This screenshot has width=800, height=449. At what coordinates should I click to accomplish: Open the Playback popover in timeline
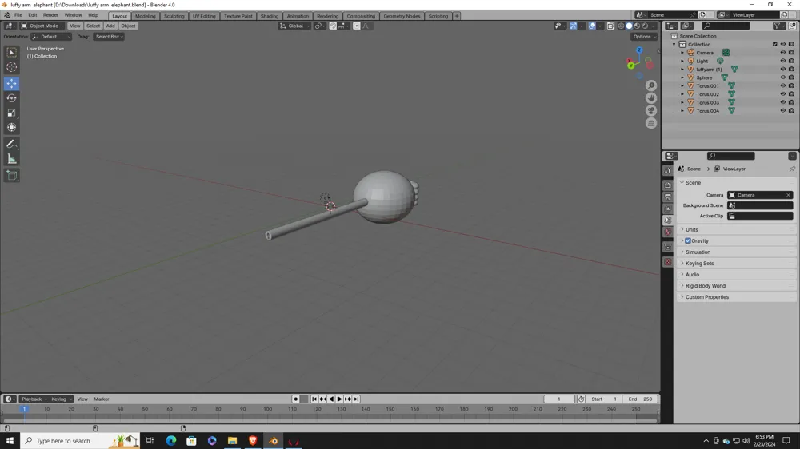tap(32, 399)
